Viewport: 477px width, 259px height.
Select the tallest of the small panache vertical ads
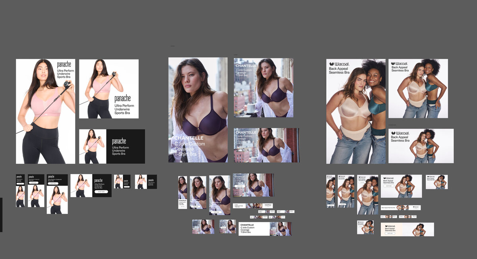tap(57, 194)
